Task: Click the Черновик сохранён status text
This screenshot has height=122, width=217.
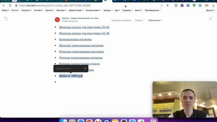Action: coord(121,20)
